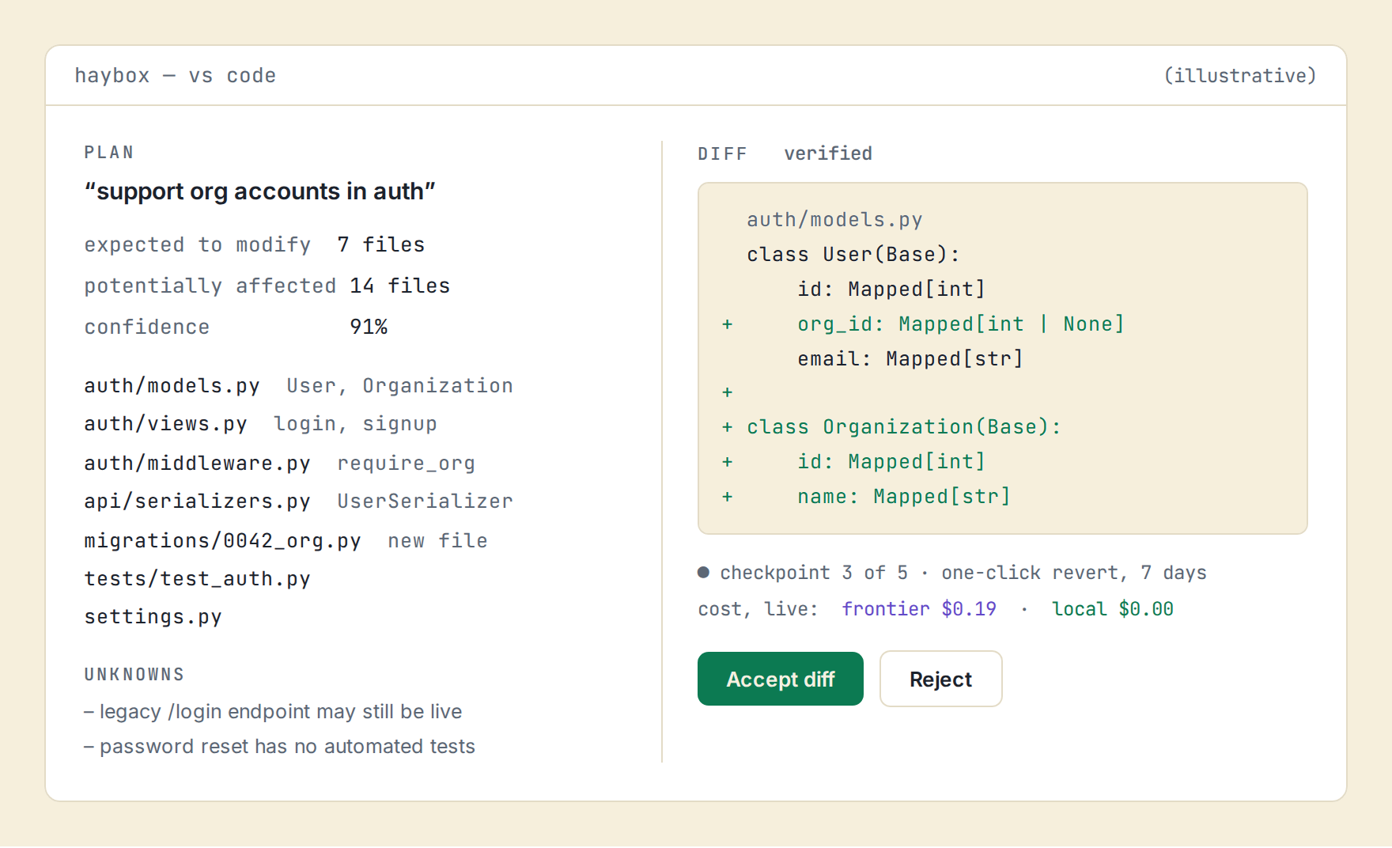Select settings.py file entry
1392x848 pixels.
click(153, 617)
